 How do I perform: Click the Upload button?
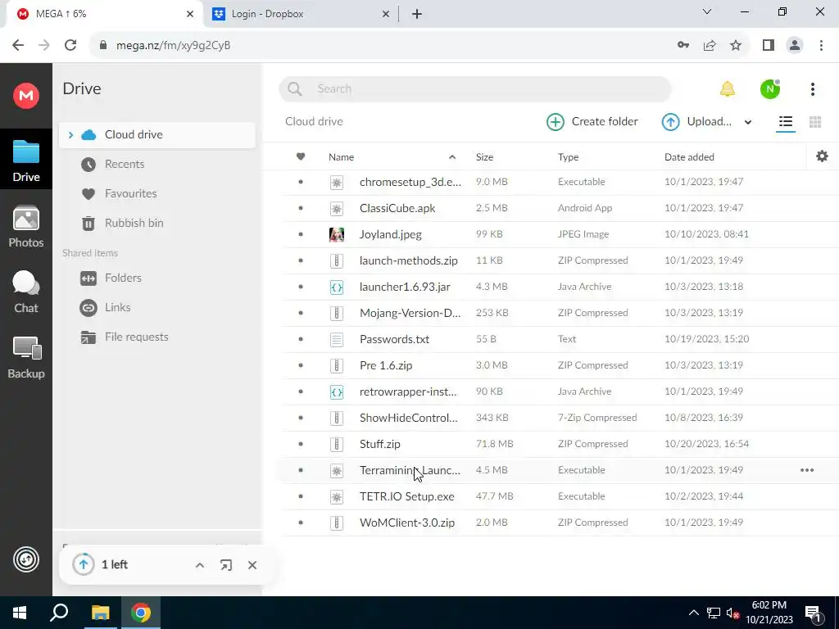(x=696, y=122)
